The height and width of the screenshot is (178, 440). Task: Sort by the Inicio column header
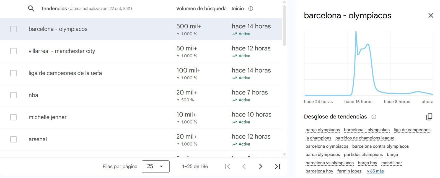(238, 9)
